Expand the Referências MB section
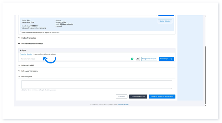 point(27,65)
